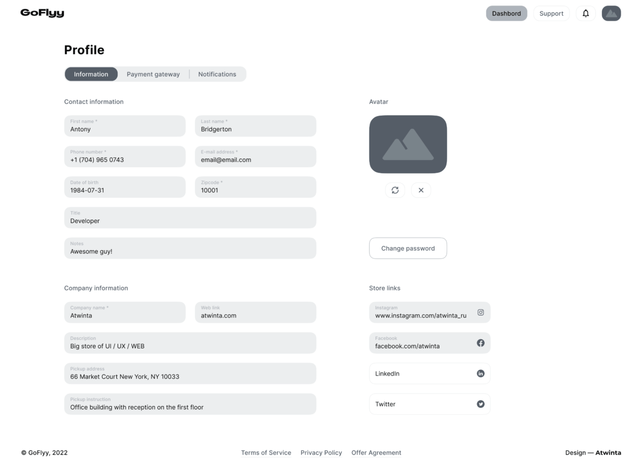642x466 pixels.
Task: Focus the Pickup instruction field
Action: [x=190, y=404]
